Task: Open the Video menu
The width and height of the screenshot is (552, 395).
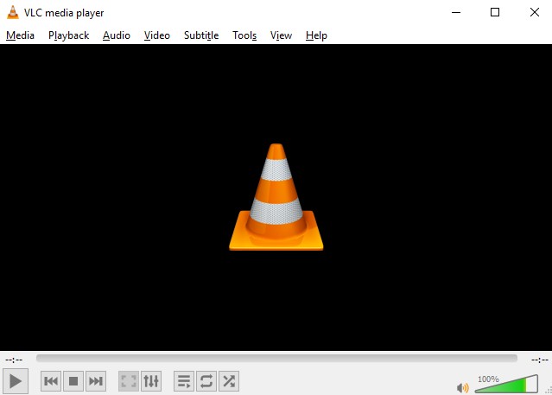Action: [157, 35]
